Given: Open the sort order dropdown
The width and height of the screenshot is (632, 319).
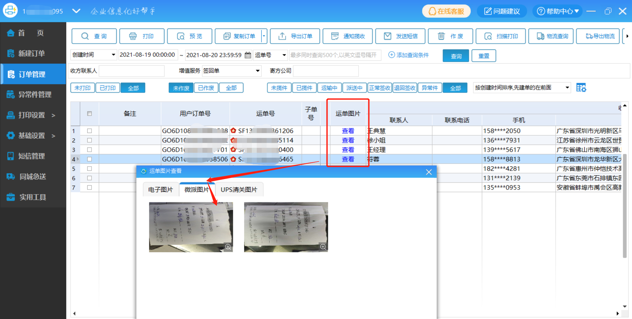Looking at the screenshot, I should pyautogui.click(x=522, y=88).
